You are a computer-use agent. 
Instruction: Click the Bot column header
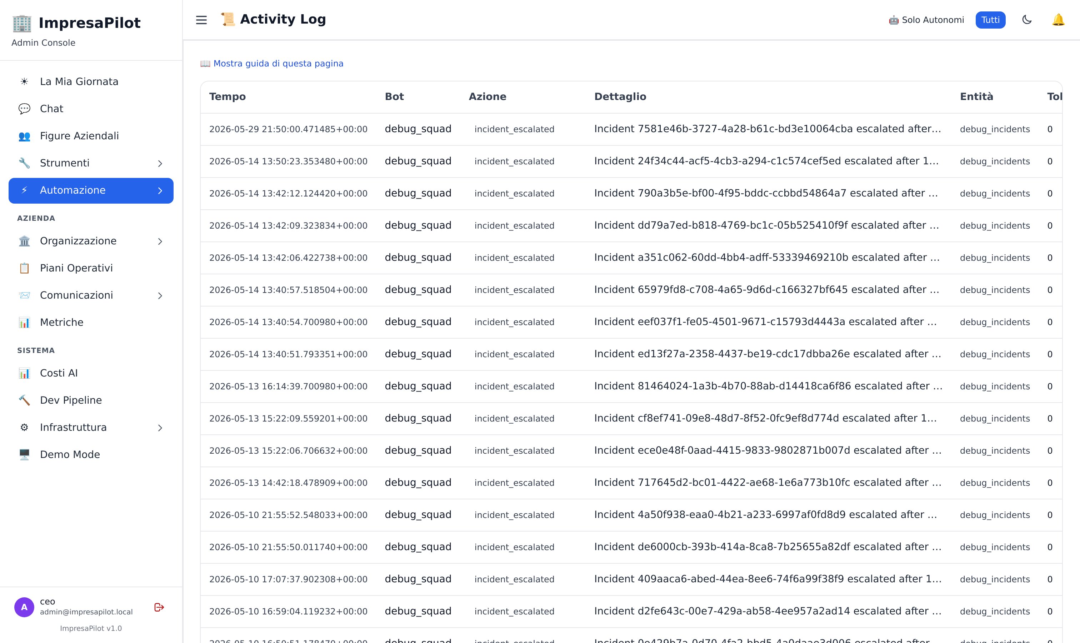[394, 96]
